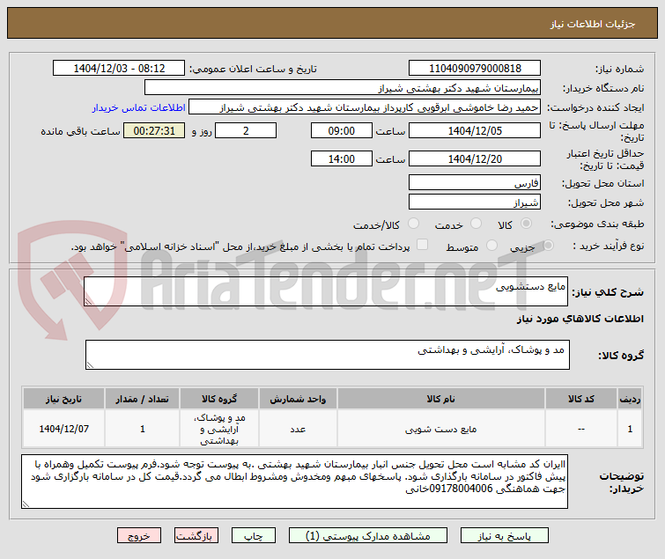Viewport: 665px width, 559px height.
Task: Click the announcement date field 1404/12/03 - 08:12
Action: (x=119, y=68)
